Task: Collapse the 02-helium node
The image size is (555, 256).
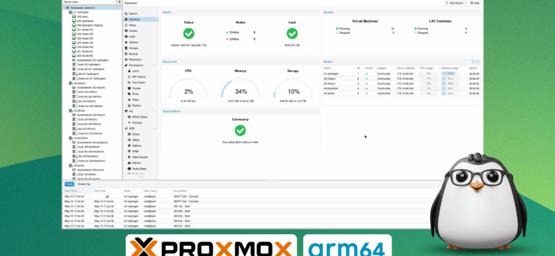Action: [68, 83]
